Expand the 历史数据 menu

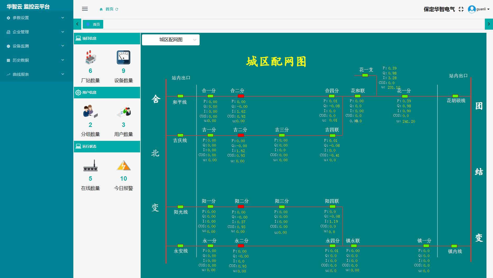pos(37,60)
